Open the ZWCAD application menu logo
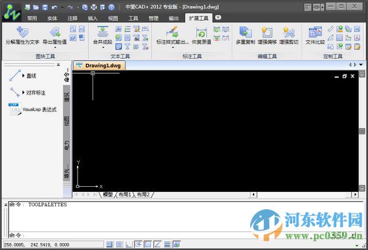368x250 pixels. 11,13
